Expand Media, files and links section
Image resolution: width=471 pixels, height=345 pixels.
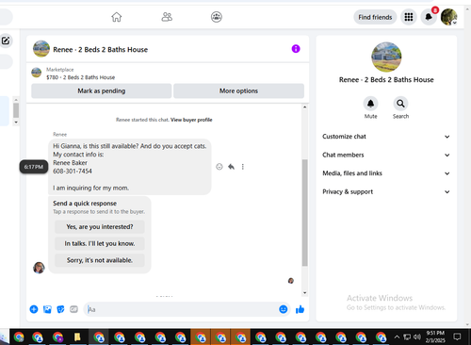386,173
